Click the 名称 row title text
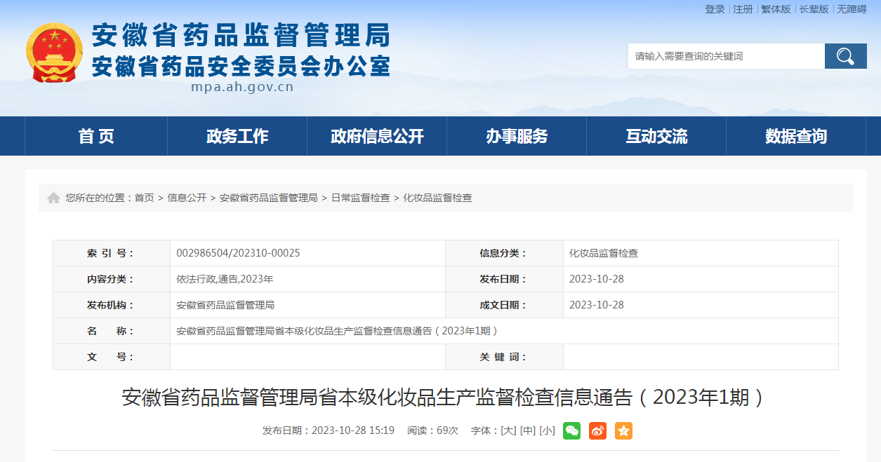881x462 pixels. pos(338,331)
